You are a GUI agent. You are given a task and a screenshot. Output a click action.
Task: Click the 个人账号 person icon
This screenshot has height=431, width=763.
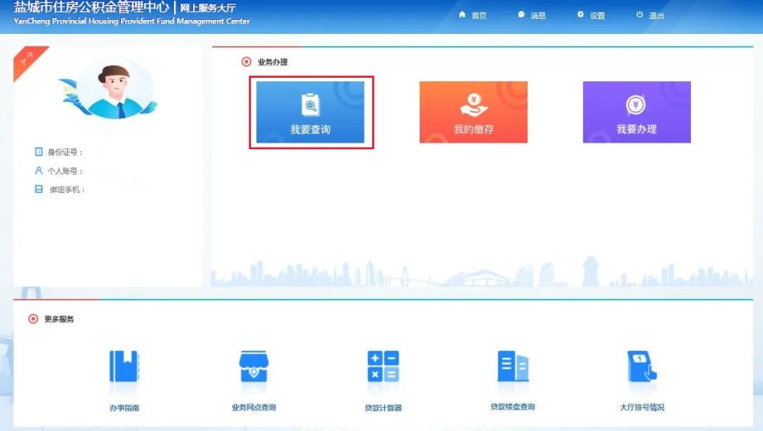pyautogui.click(x=39, y=171)
